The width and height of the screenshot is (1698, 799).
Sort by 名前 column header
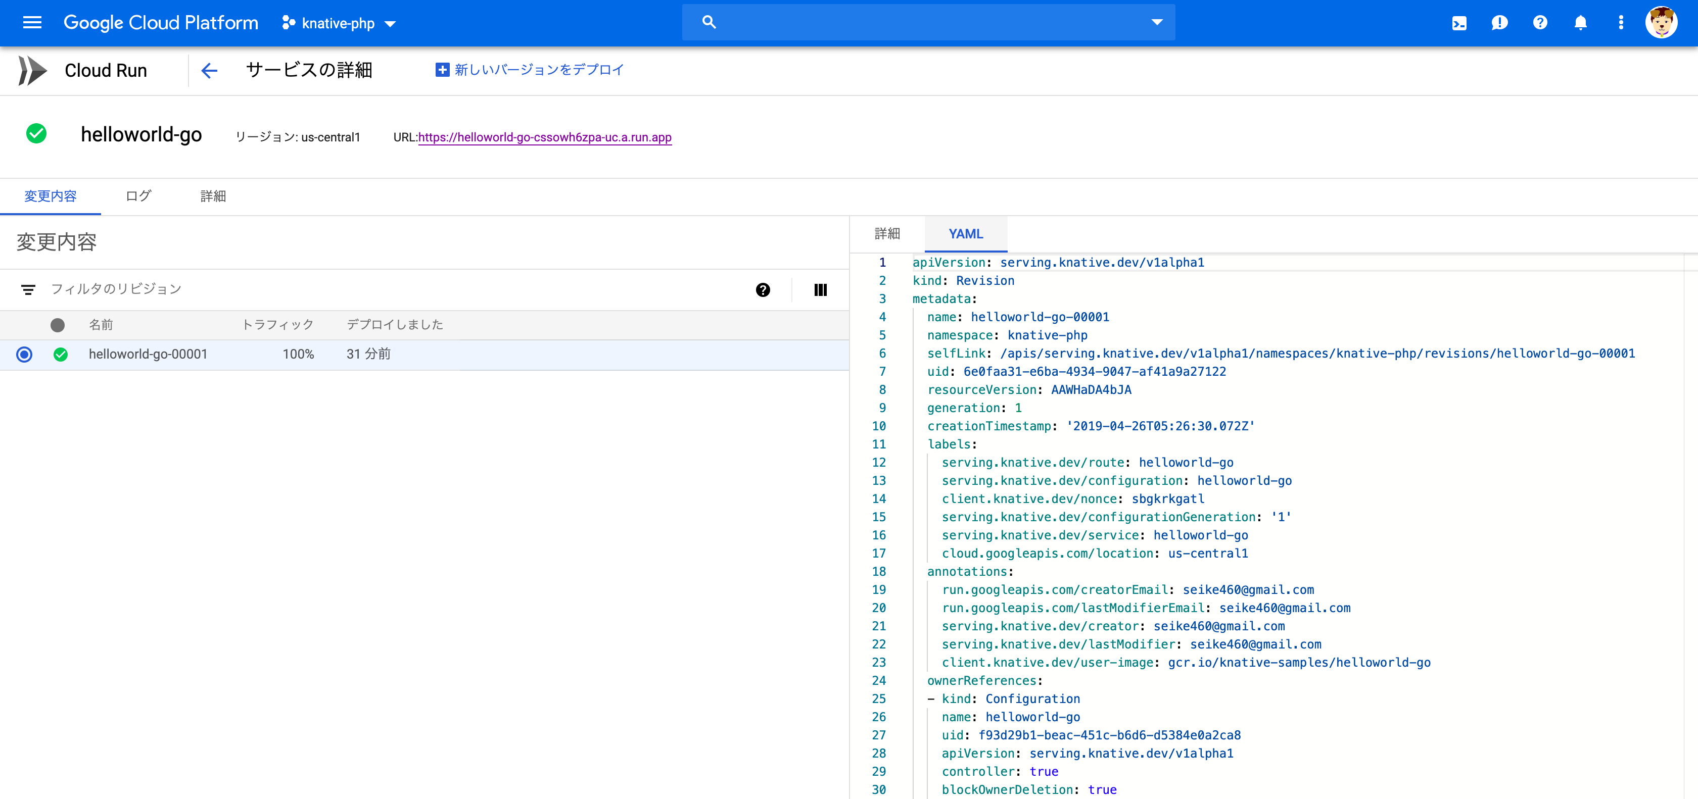point(101,325)
